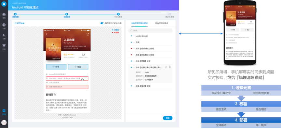Go to step 3 可视化配置
The image size is (281, 129).
(118, 15)
